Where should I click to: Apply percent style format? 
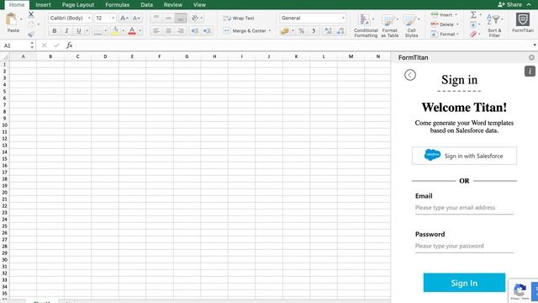(301, 31)
